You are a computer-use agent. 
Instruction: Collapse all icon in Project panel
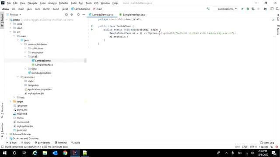72,14
